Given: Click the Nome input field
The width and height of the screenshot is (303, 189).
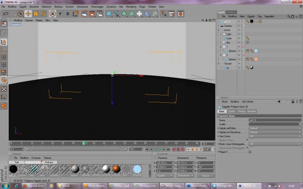Looking at the screenshot, I should (x=275, y=120).
